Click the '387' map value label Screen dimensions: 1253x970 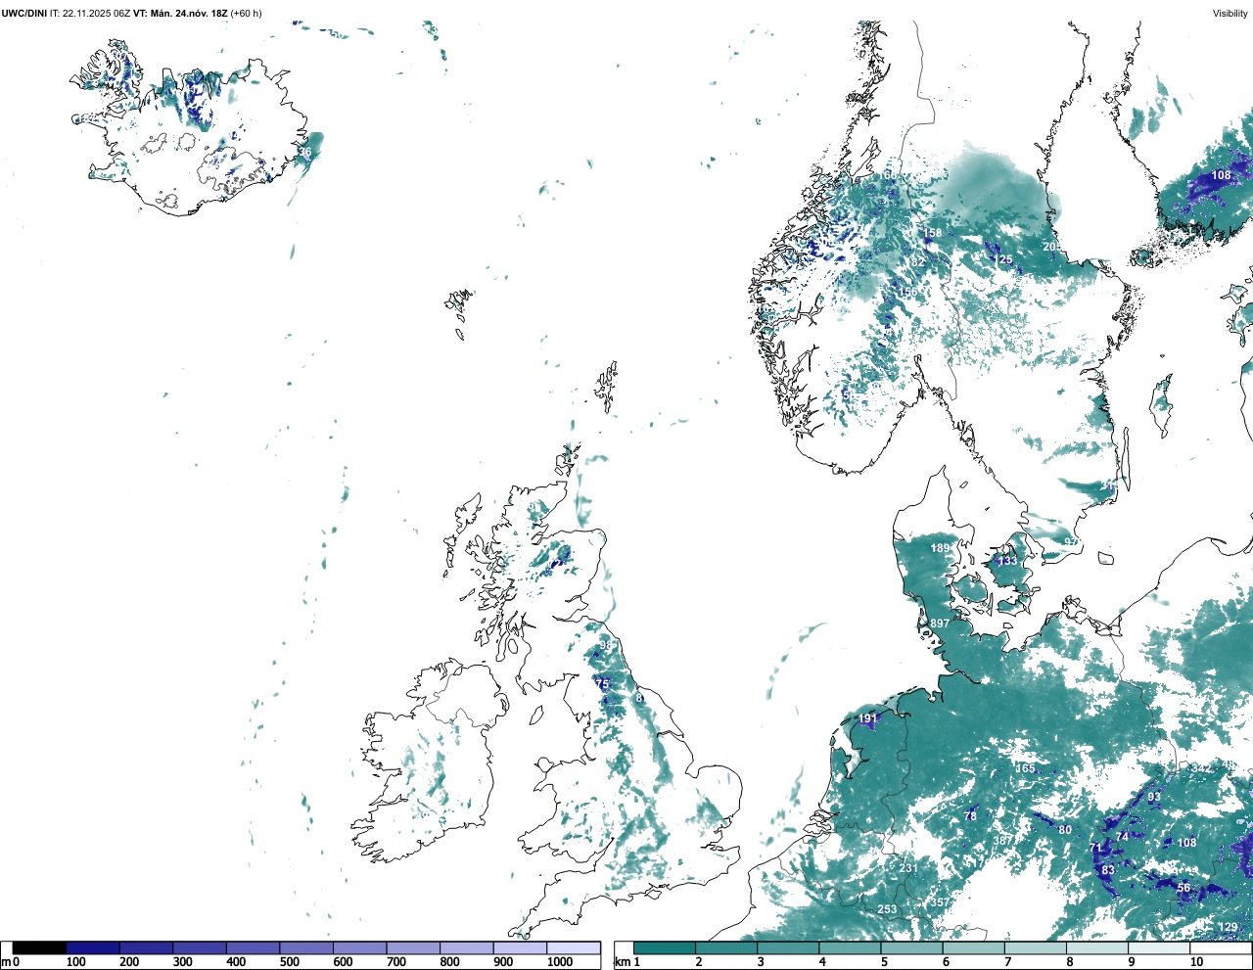1002,841
